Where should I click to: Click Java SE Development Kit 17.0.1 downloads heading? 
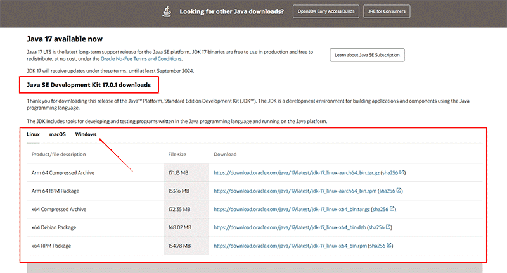[x=89, y=85]
